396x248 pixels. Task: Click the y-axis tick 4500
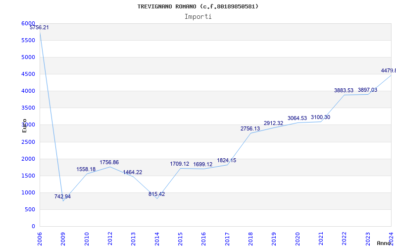click(x=28, y=74)
